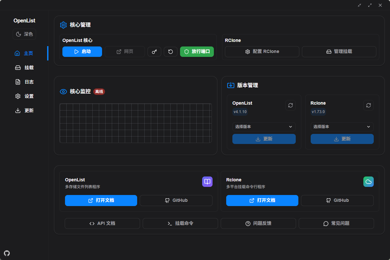Refresh OpenList version list icon
Screen dimensions: 390x260
click(x=291, y=105)
